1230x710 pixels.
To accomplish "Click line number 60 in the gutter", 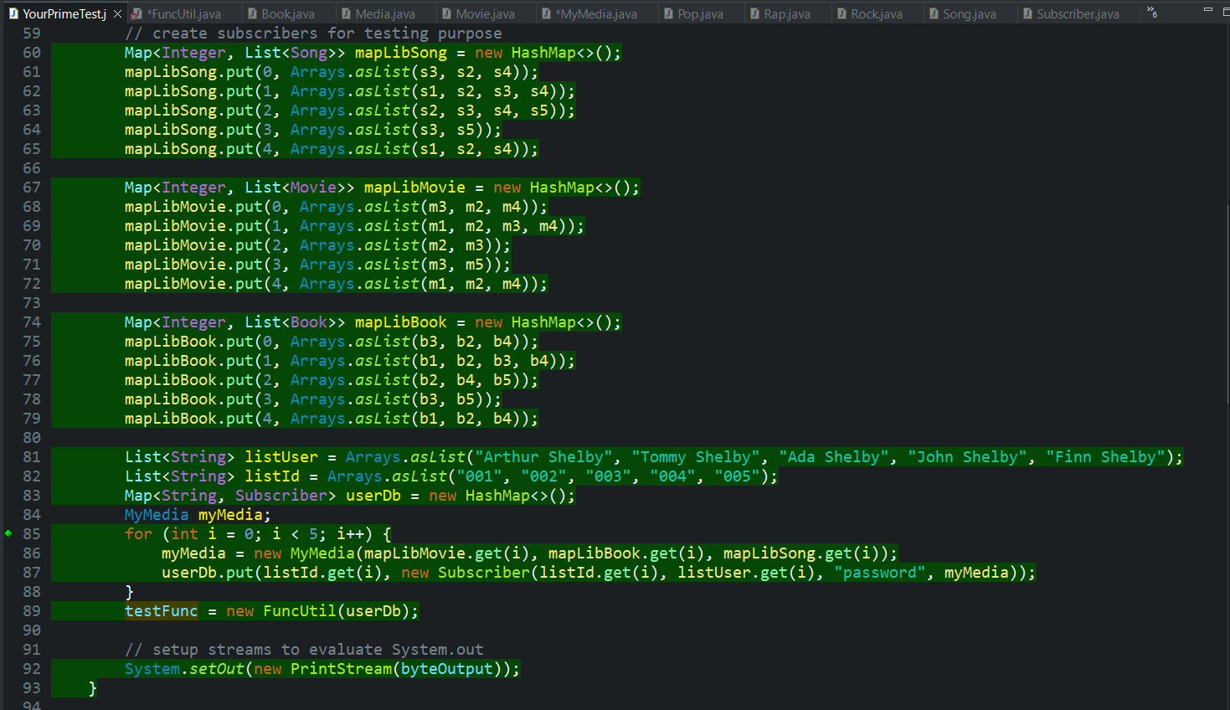I will [x=32, y=53].
